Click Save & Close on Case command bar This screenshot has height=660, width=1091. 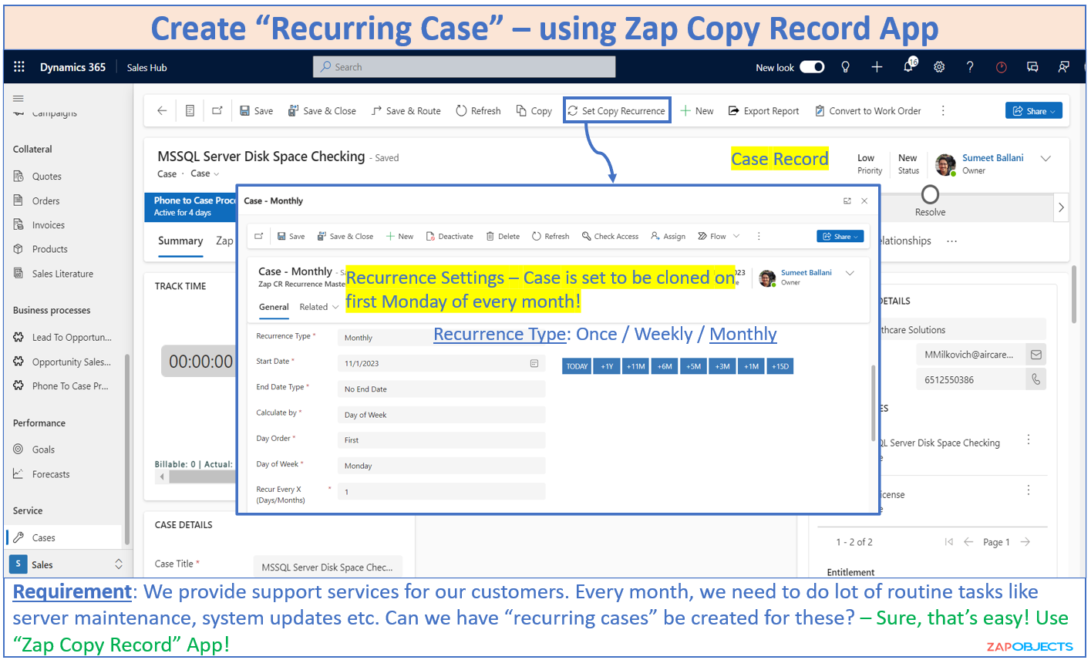pyautogui.click(x=322, y=111)
